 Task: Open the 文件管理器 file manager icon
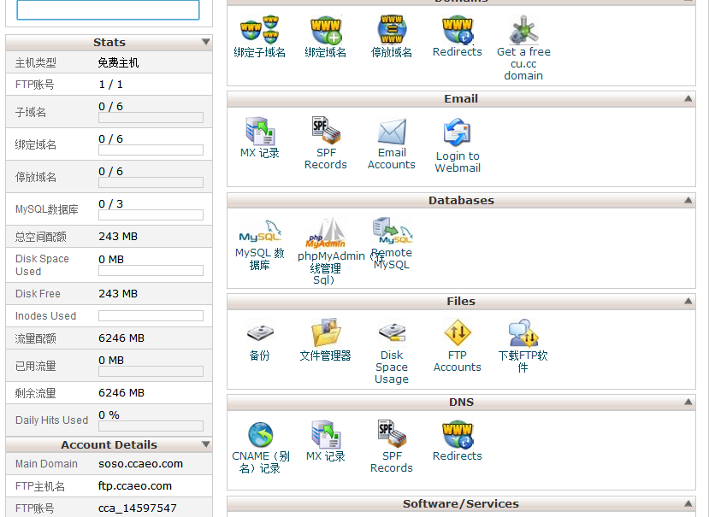(x=326, y=333)
